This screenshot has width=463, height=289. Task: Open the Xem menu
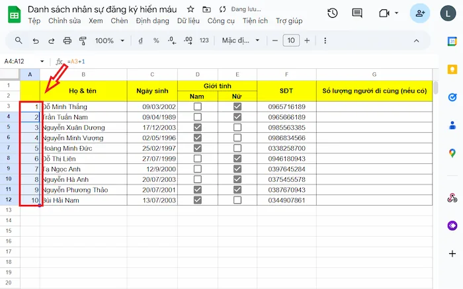[x=96, y=21]
